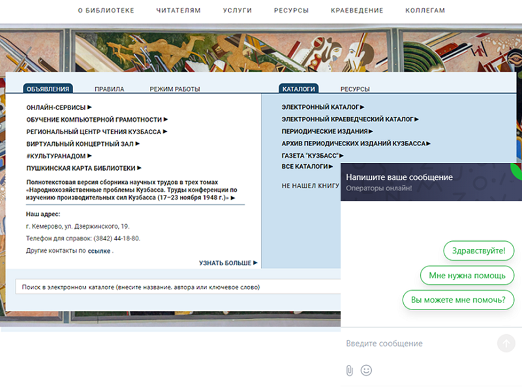The image size is (522, 391).
Task: Switch to the ПРАВИЛА tab
Action: point(109,89)
